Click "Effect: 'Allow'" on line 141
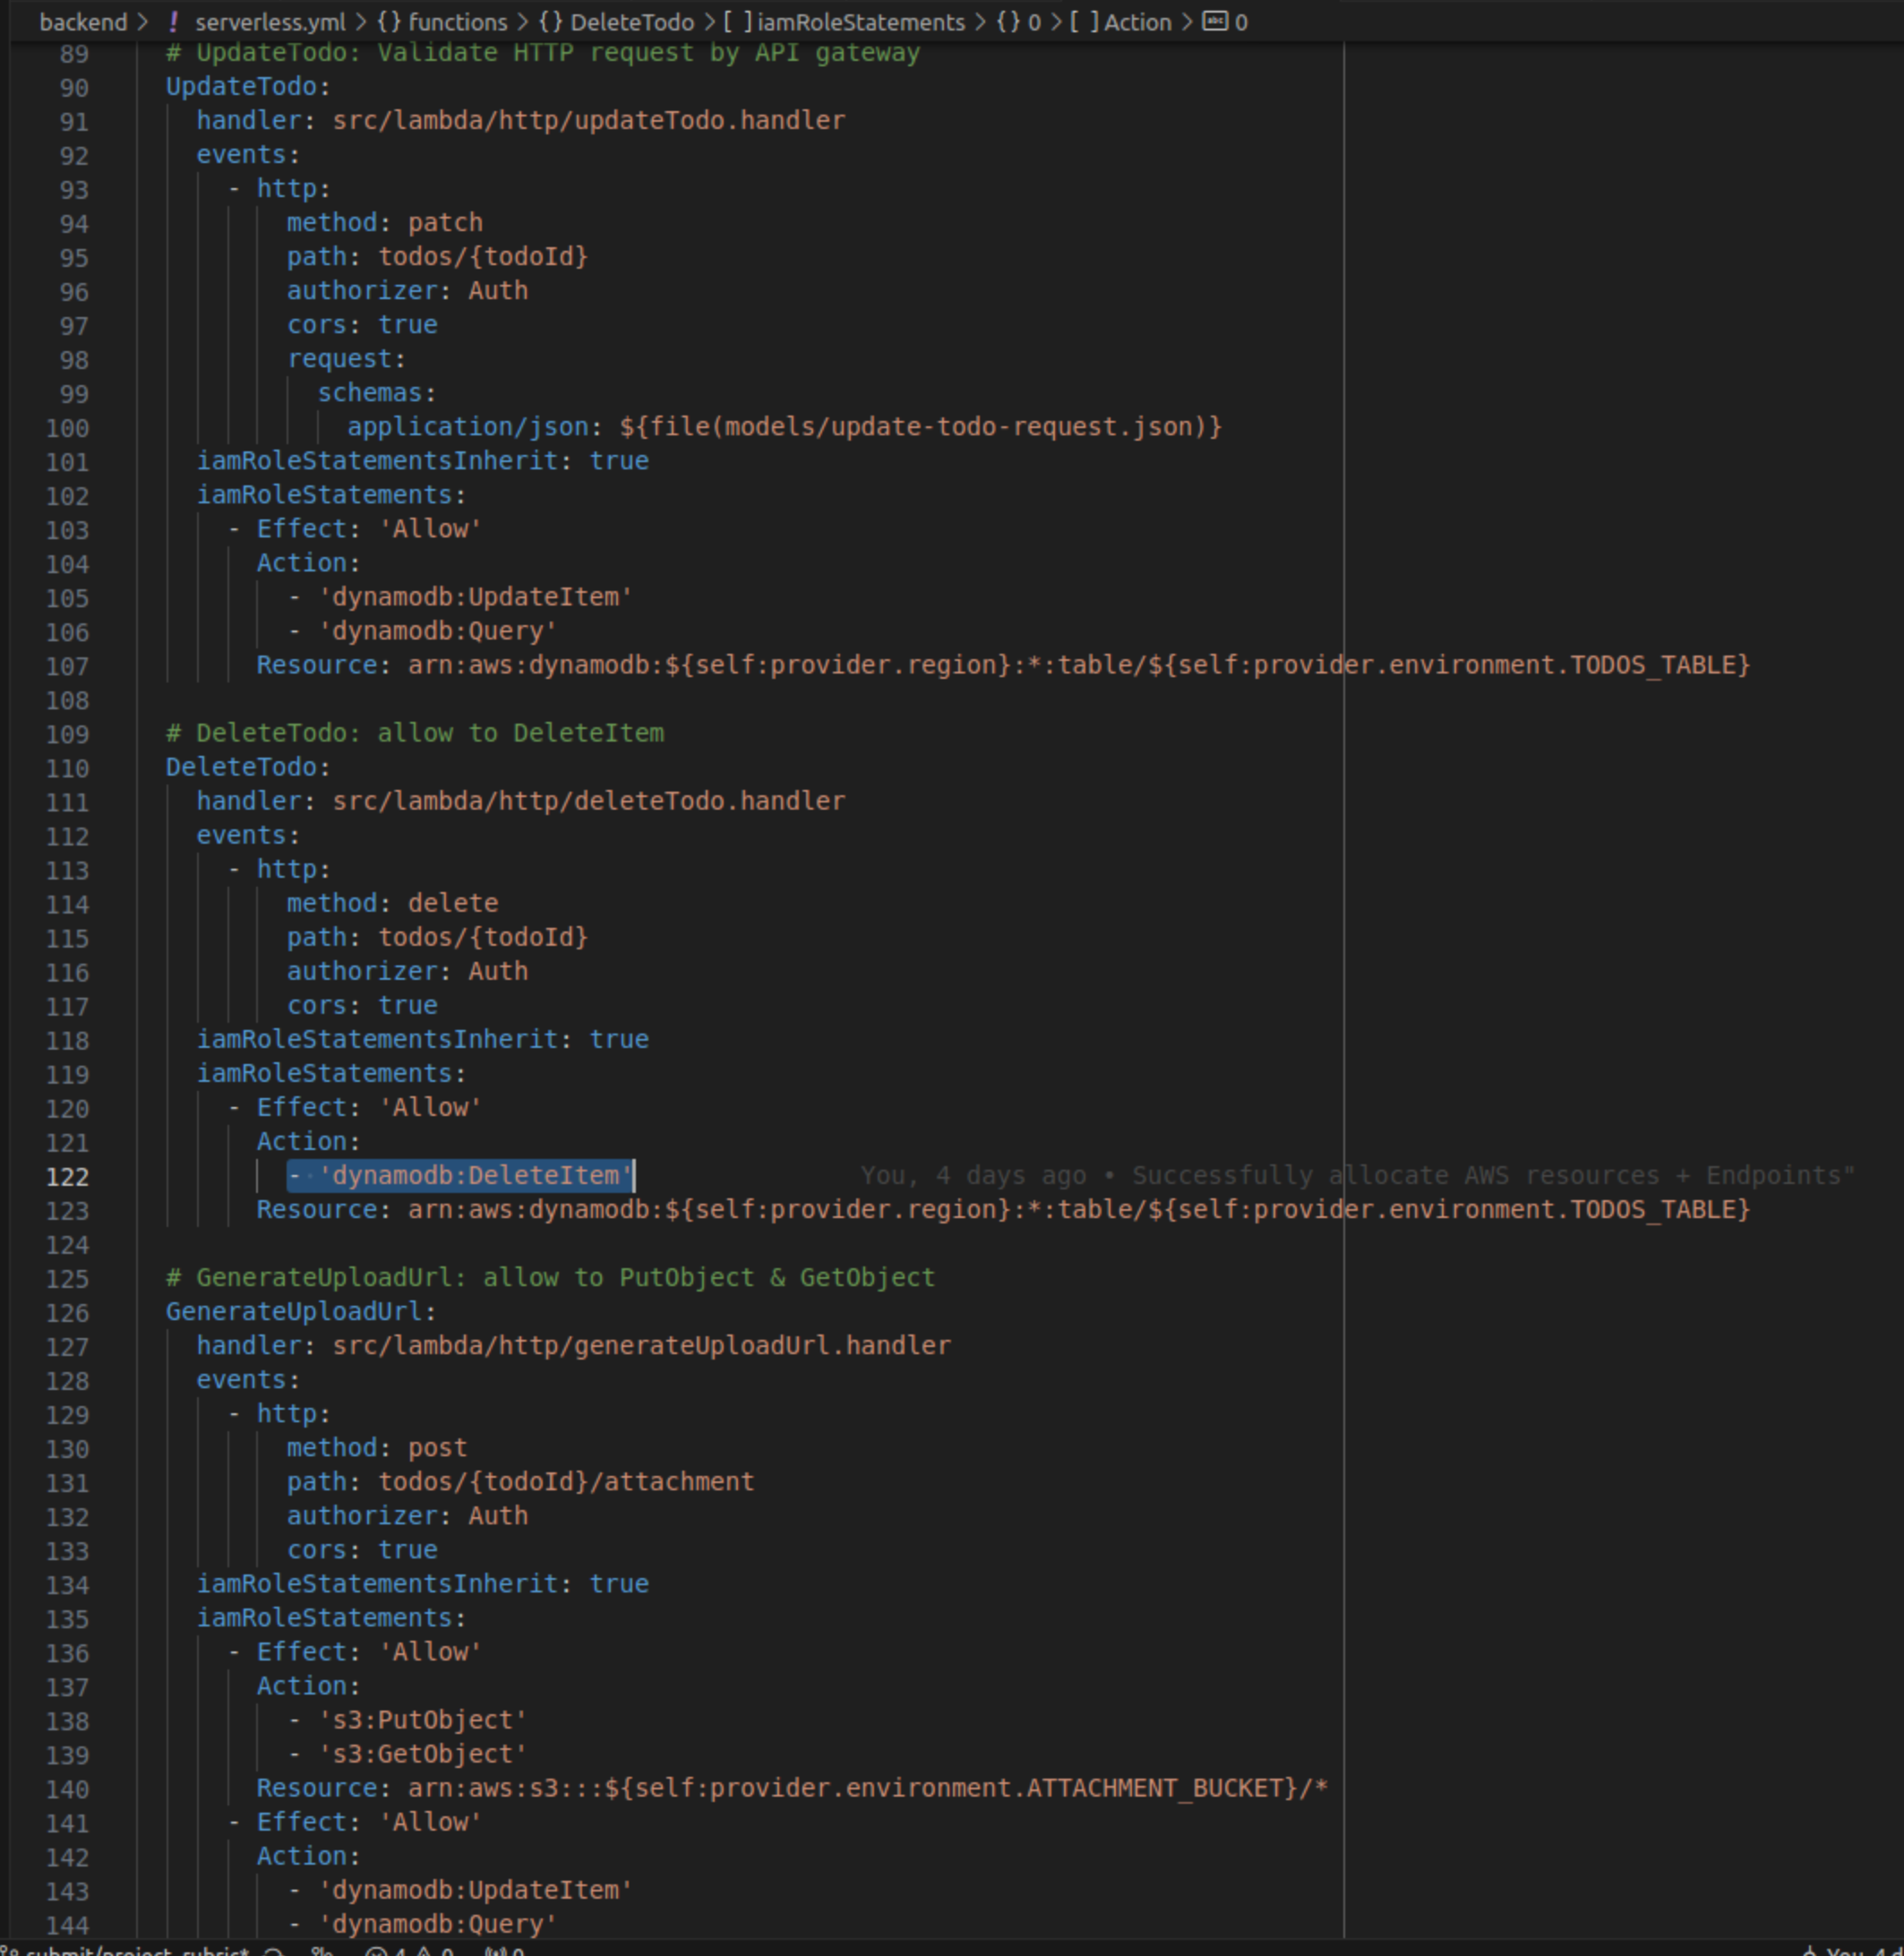Screen dimensions: 1904x1956 tap(369, 1822)
